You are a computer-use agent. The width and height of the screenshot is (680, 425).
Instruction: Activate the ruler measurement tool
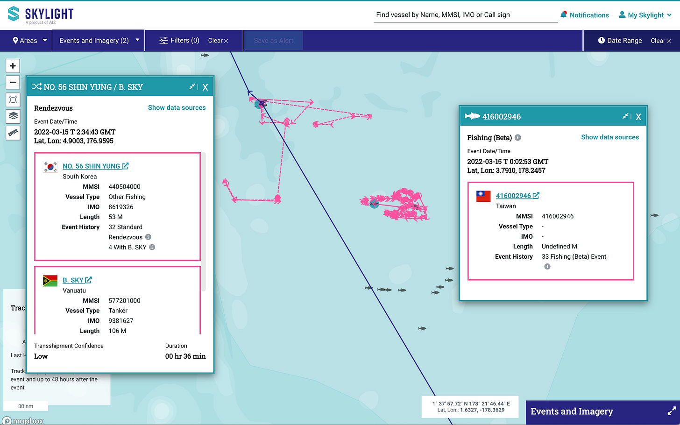(x=13, y=133)
